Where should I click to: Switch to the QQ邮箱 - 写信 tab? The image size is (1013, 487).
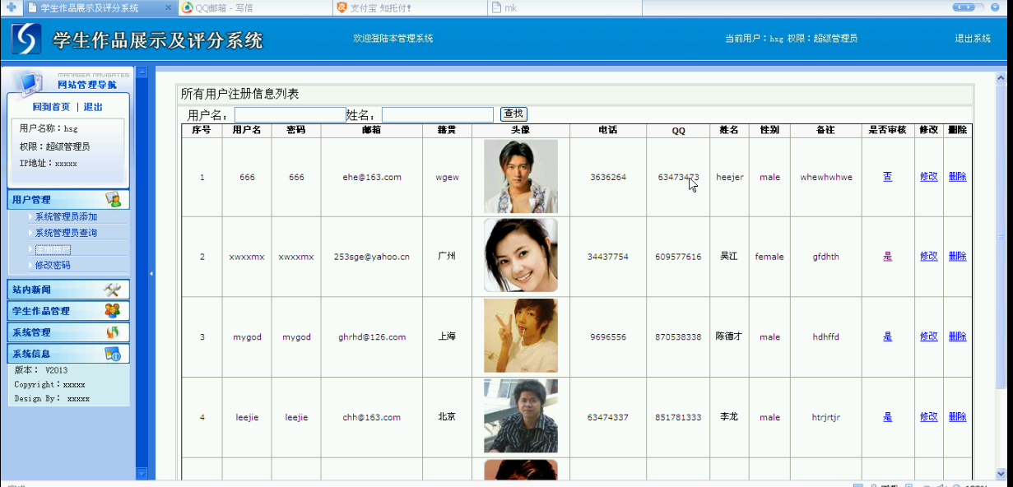(255, 7)
